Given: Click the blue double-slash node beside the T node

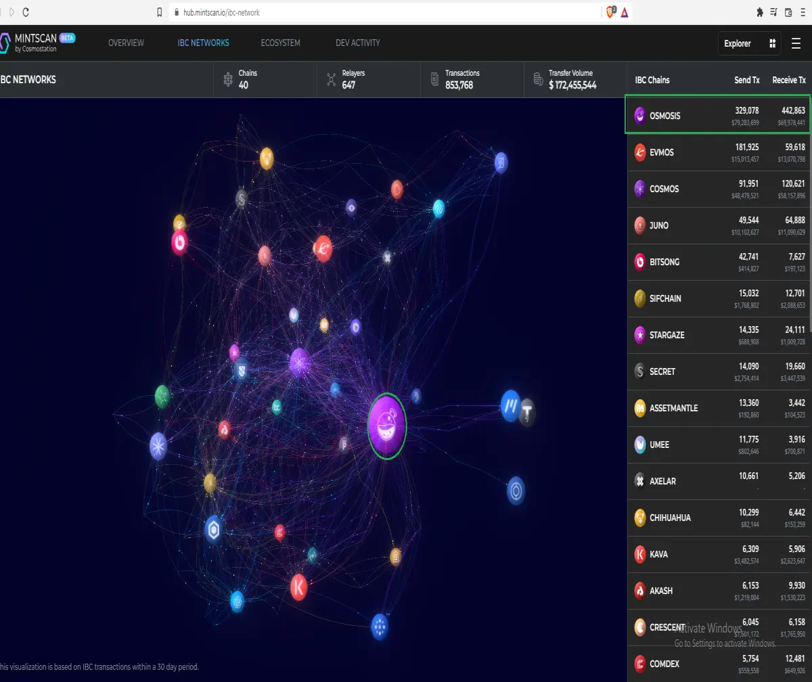Looking at the screenshot, I should point(510,406).
